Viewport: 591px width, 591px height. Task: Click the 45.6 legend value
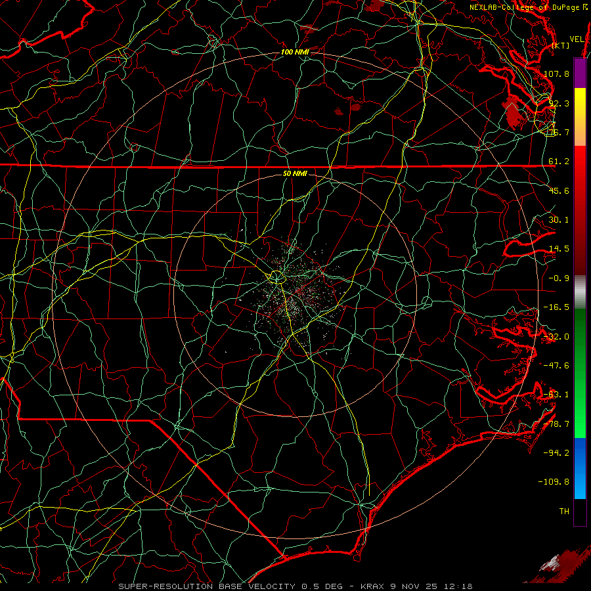pos(559,190)
